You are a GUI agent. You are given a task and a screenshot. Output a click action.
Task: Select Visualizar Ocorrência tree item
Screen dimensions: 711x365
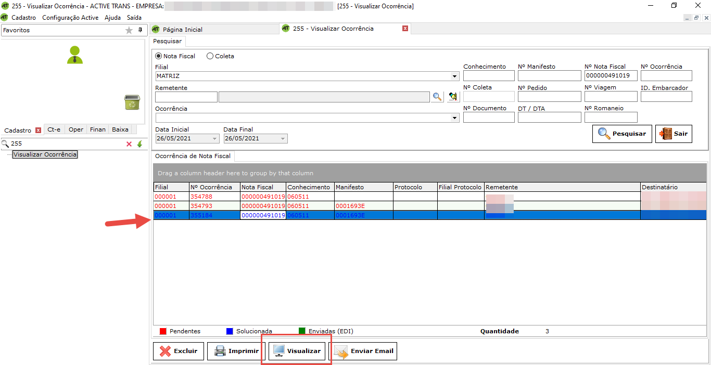pos(45,154)
